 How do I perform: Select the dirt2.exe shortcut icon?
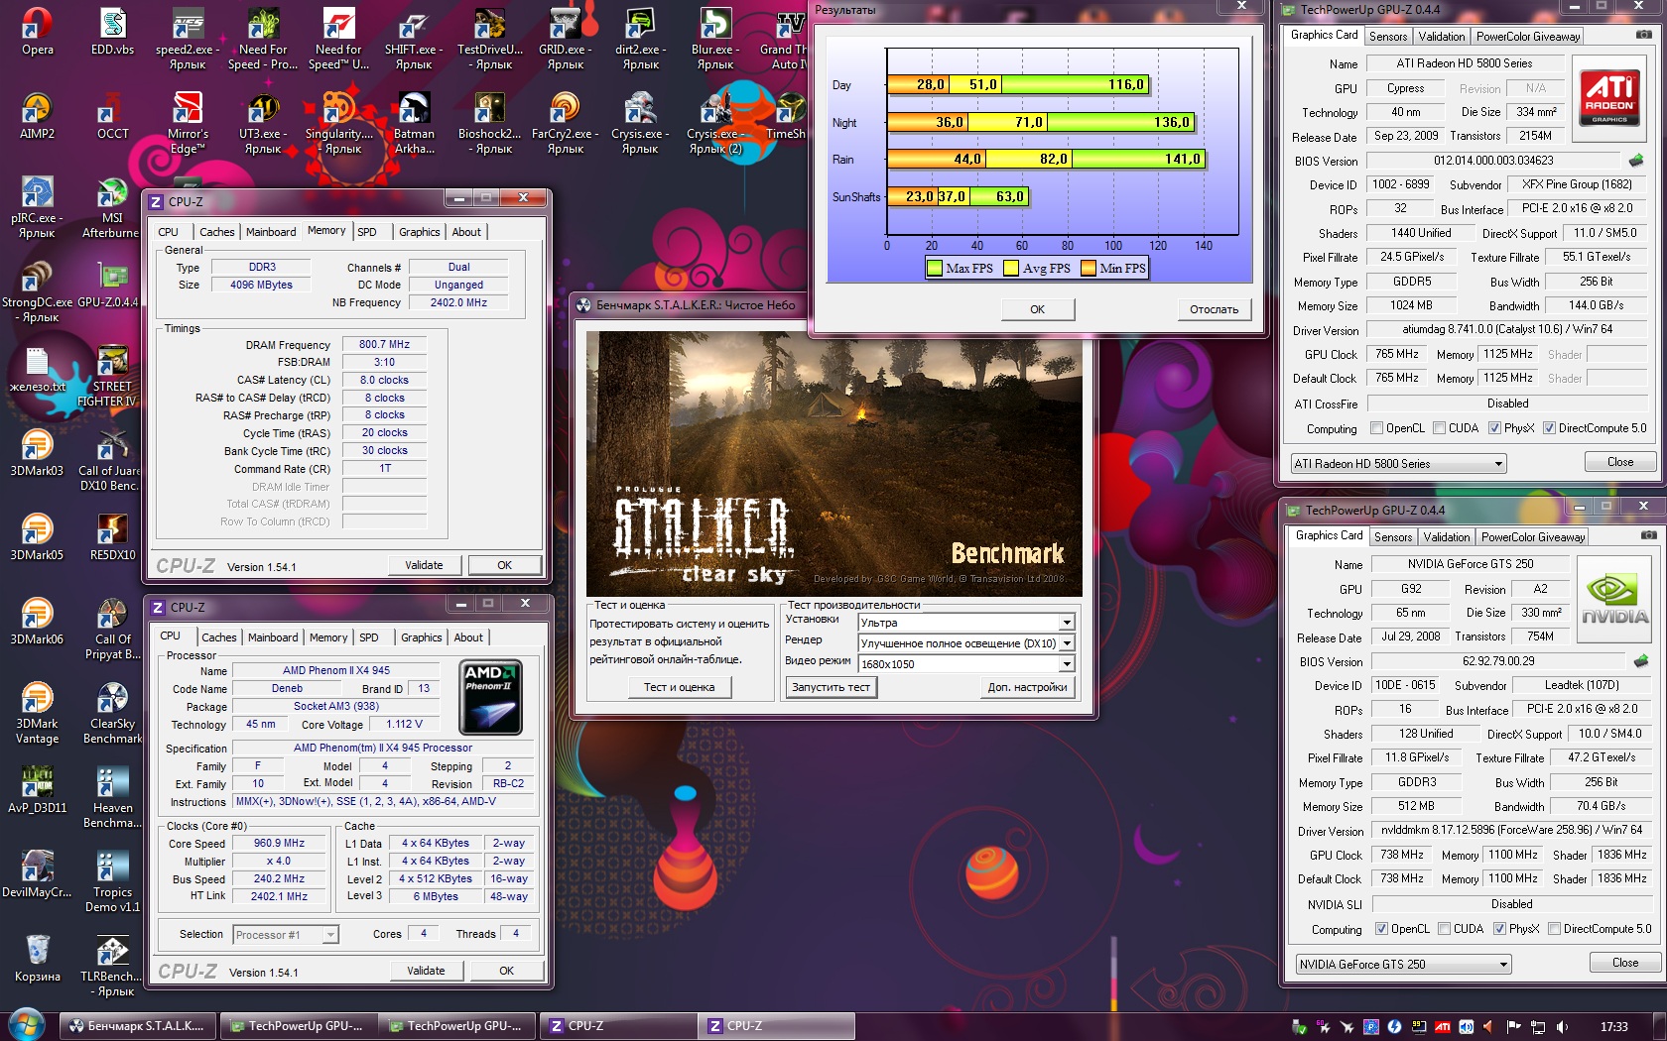click(x=640, y=39)
